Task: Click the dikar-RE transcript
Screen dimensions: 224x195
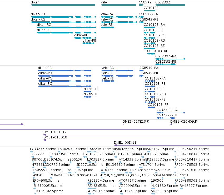Action: 85,38
